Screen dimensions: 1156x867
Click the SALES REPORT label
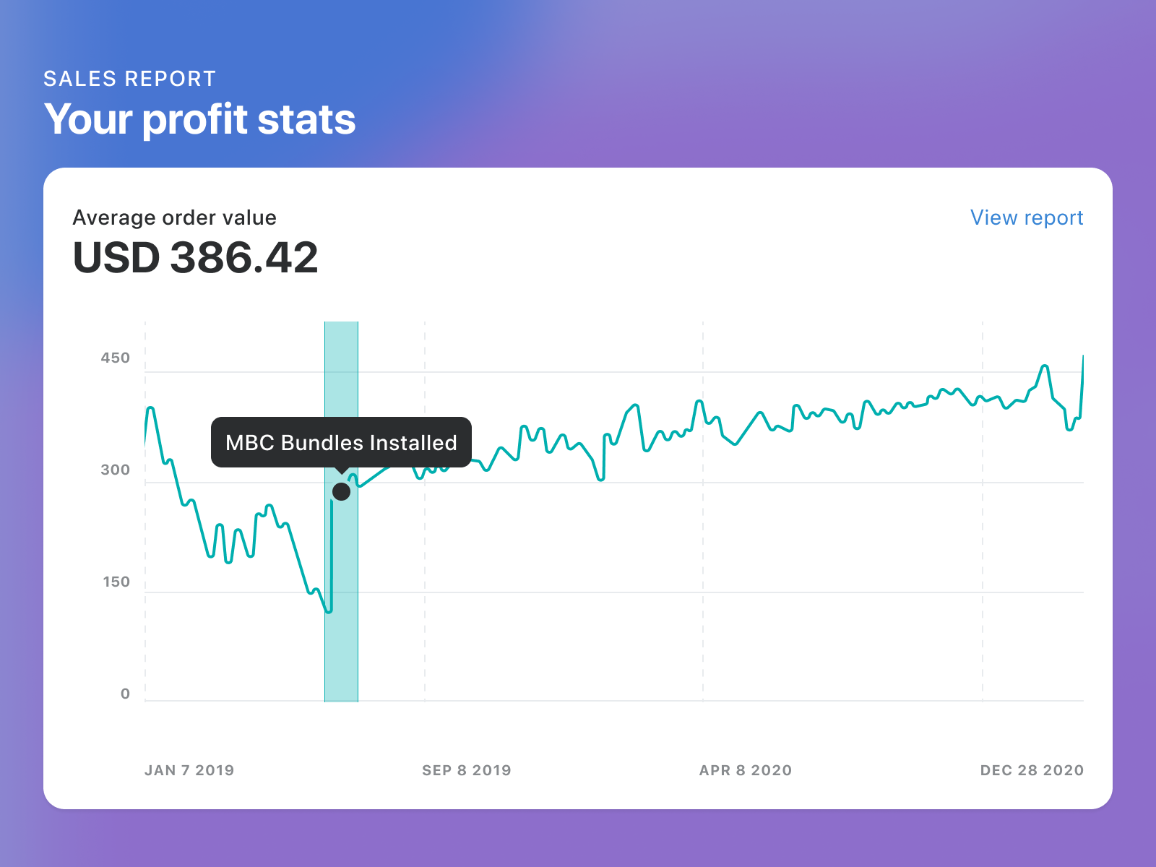coord(130,79)
